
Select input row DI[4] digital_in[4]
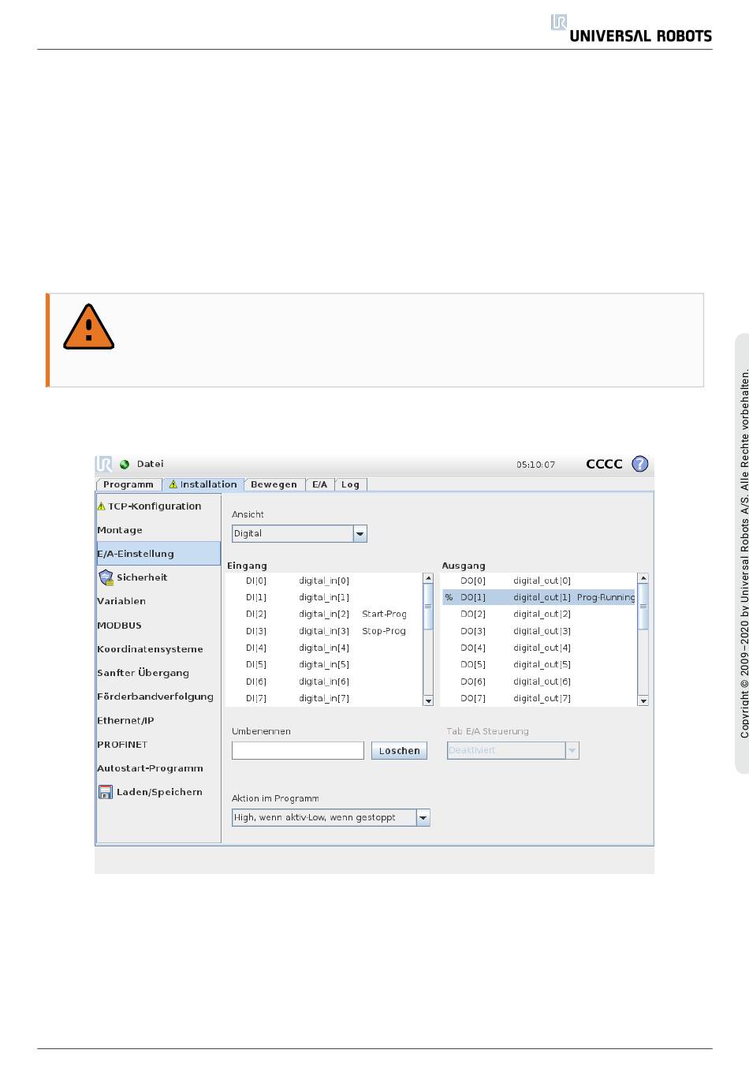click(x=324, y=648)
